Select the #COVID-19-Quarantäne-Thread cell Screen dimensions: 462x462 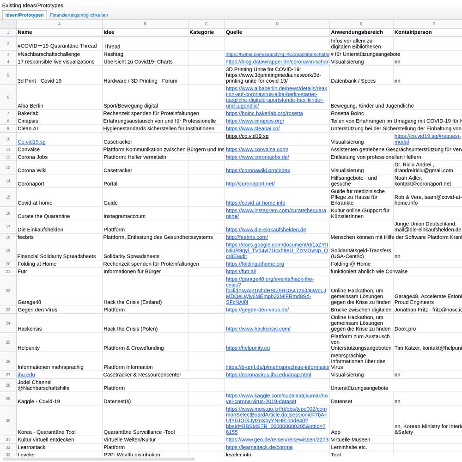(59, 43)
